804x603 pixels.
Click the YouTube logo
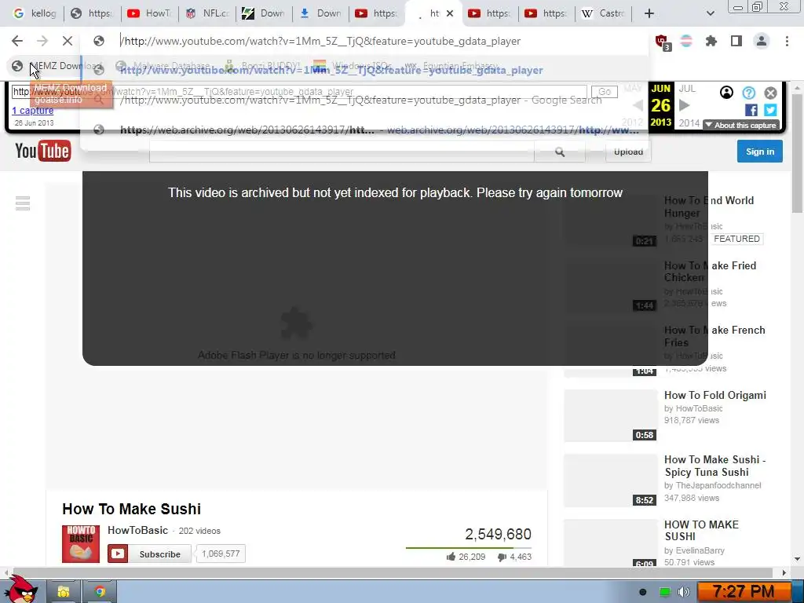click(43, 151)
